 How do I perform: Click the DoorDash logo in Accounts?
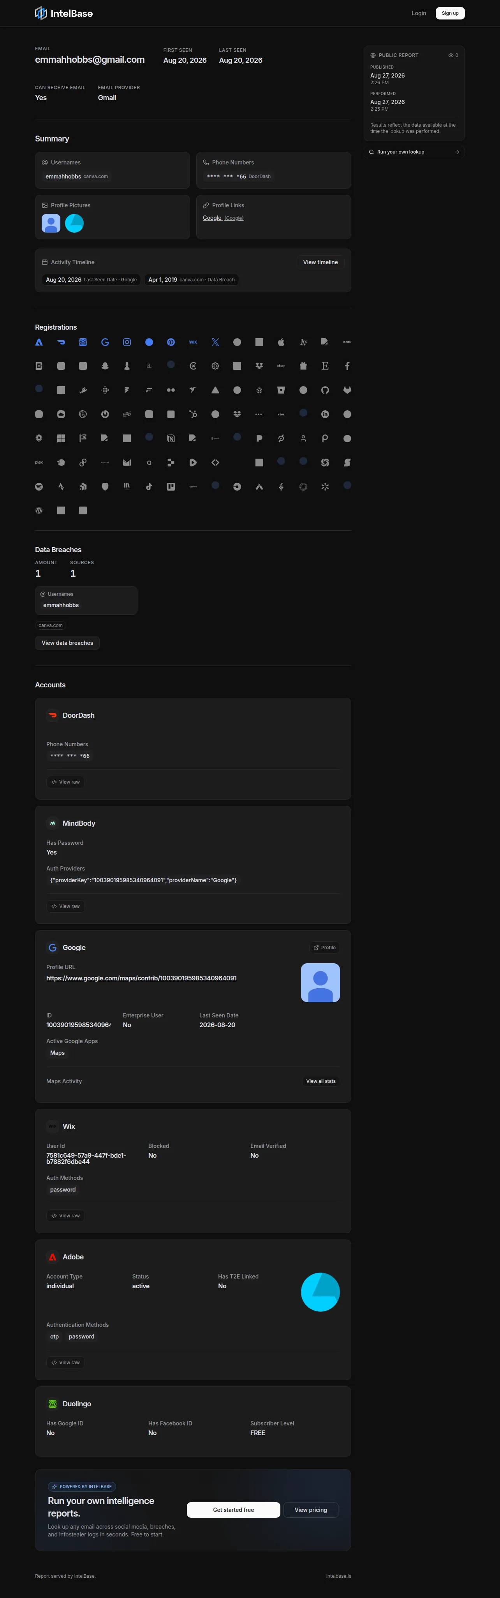click(53, 715)
